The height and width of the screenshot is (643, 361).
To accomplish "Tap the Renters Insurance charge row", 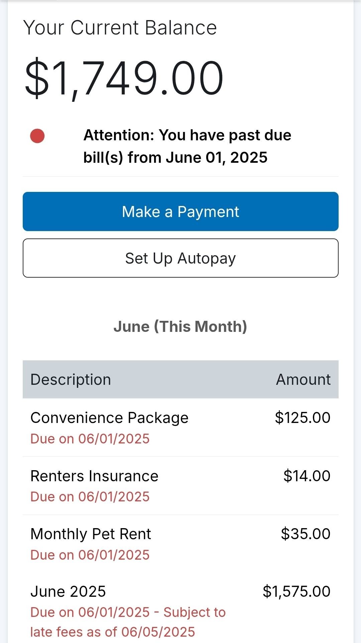I will 180,486.
